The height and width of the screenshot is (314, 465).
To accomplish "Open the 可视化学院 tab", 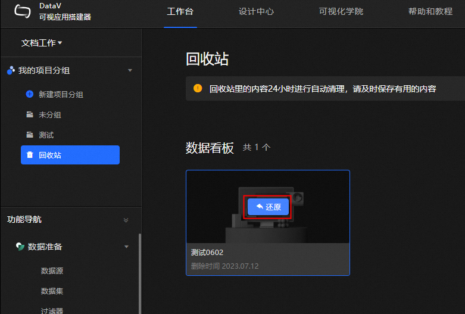I will (341, 11).
